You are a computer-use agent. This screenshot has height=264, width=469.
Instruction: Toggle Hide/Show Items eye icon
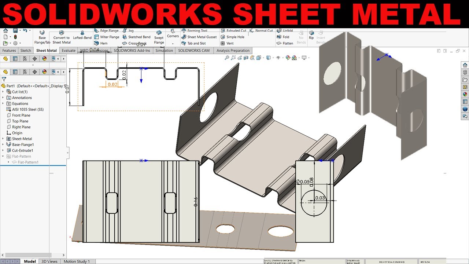coord(278,58)
